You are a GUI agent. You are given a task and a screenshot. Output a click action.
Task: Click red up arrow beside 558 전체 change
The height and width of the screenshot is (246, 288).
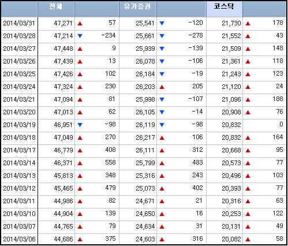80,163
